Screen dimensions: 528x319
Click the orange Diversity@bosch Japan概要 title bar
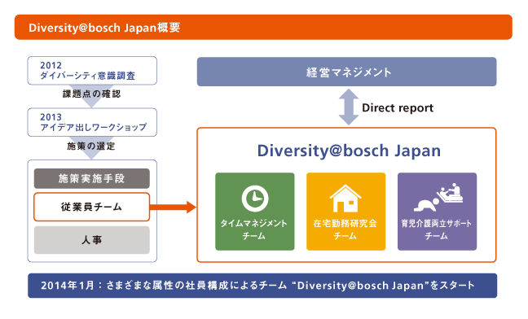(x=263, y=27)
